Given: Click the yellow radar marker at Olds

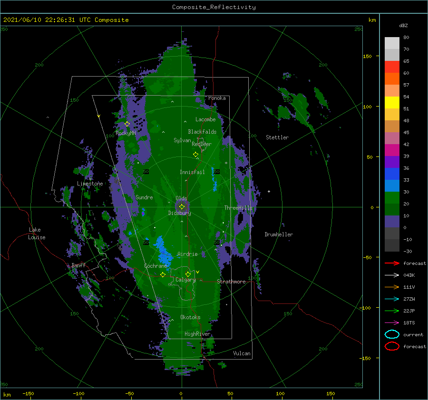Looking at the screenshot, I should (x=182, y=207).
